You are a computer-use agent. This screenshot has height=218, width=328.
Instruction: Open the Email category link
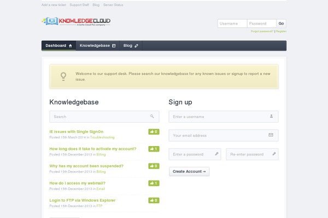pos(101,189)
